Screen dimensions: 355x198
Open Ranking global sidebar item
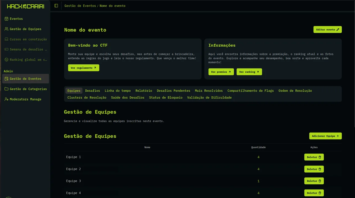[x=26, y=60]
